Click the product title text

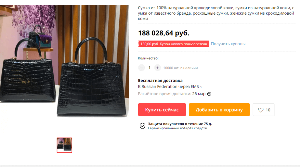216,13
